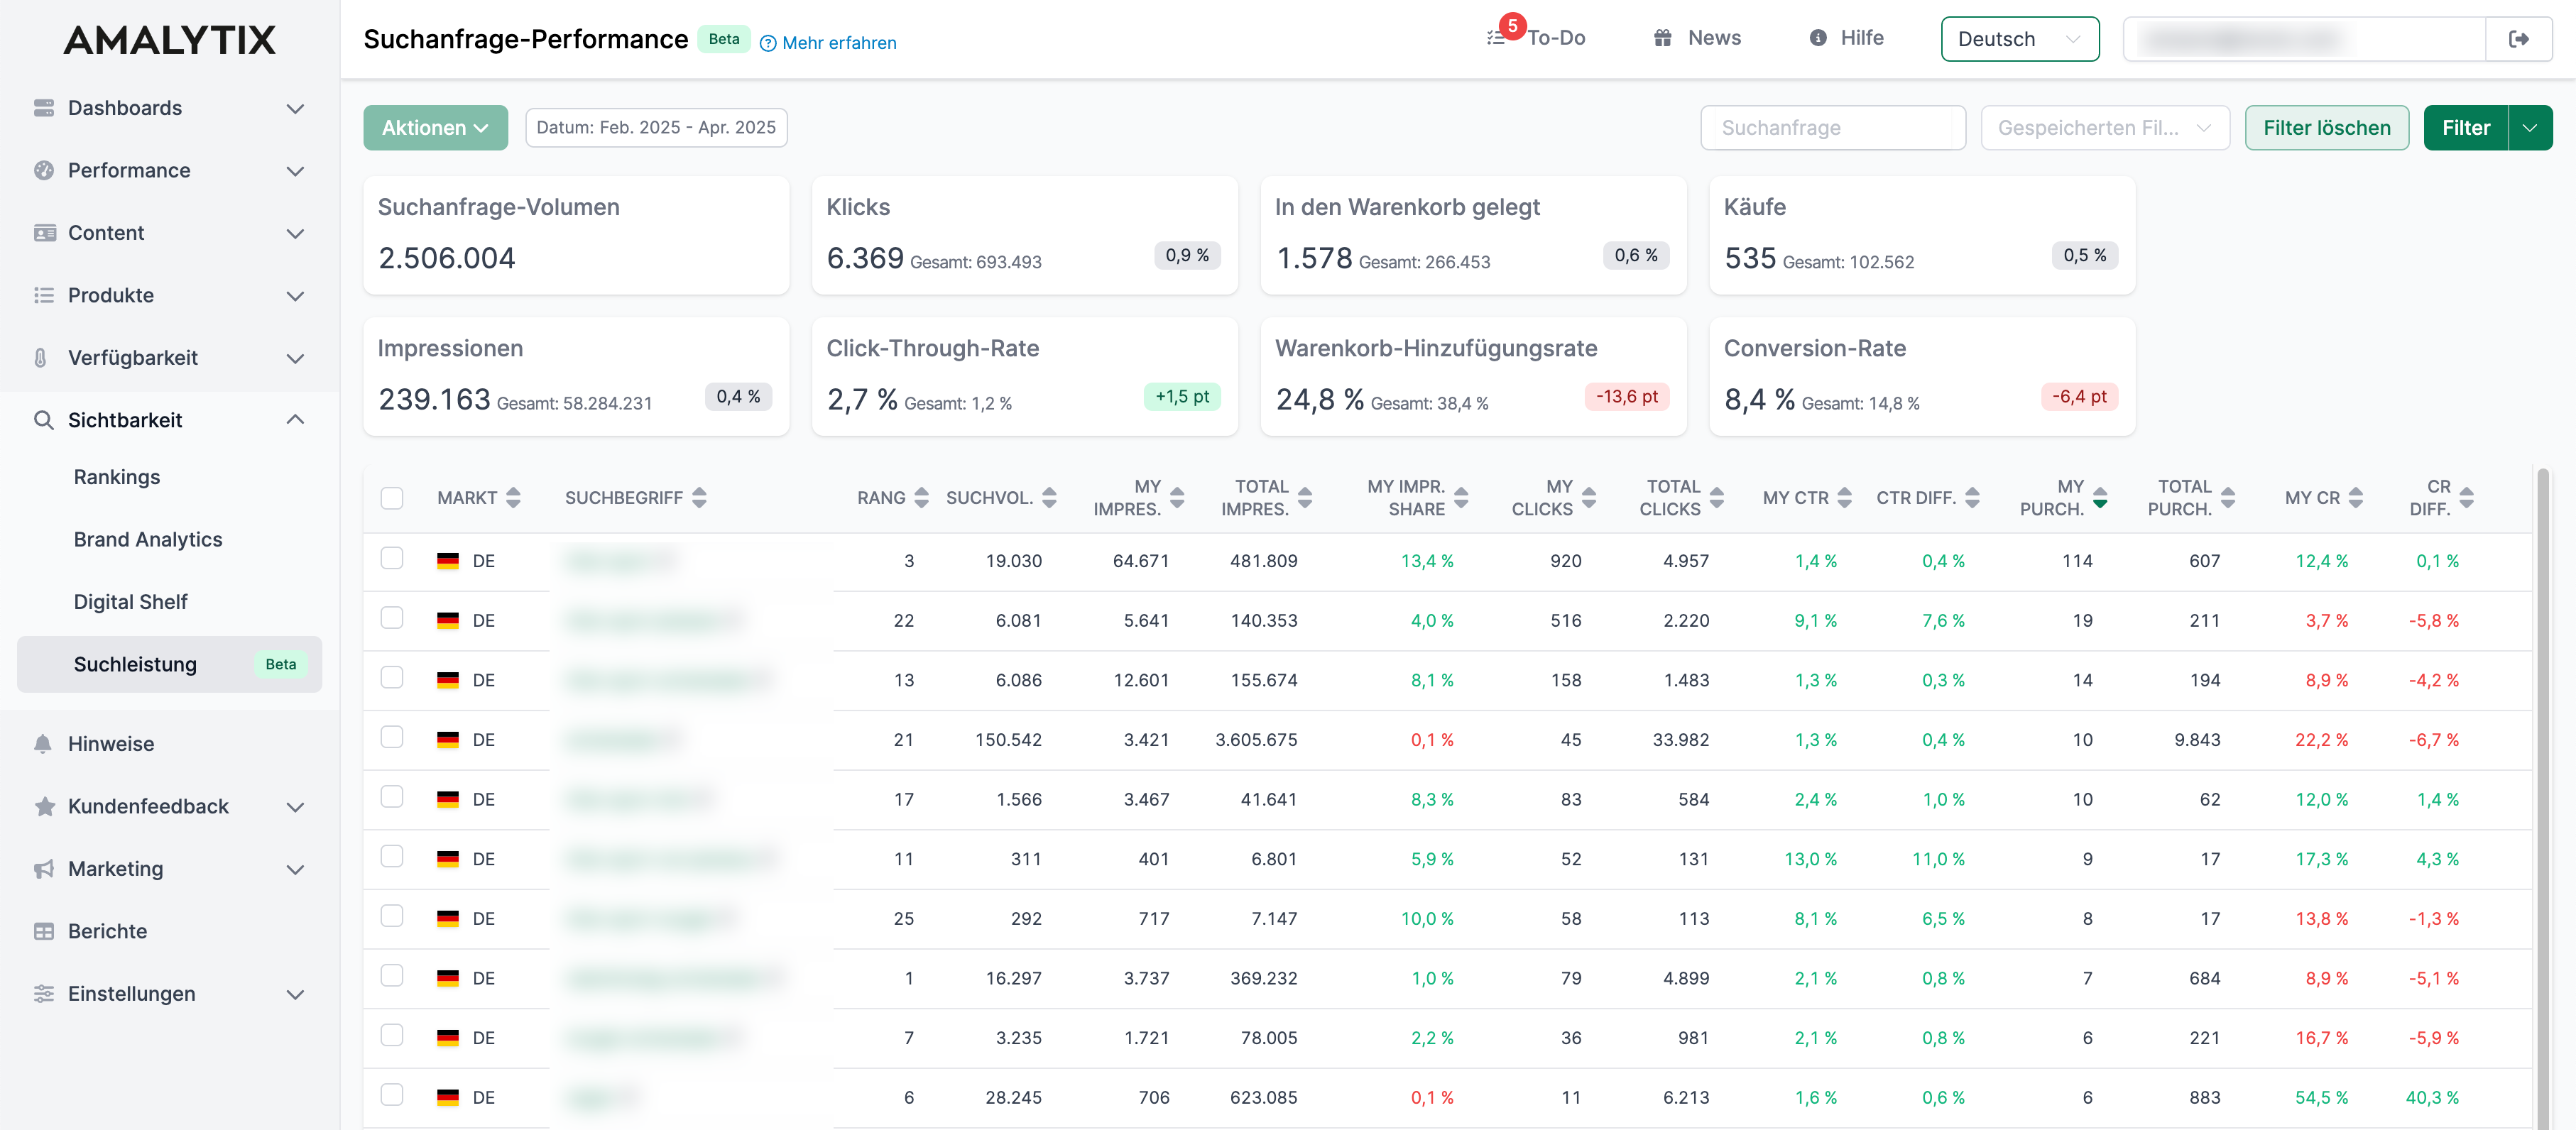Select Suchleistung Beta menu item

pos(169,664)
